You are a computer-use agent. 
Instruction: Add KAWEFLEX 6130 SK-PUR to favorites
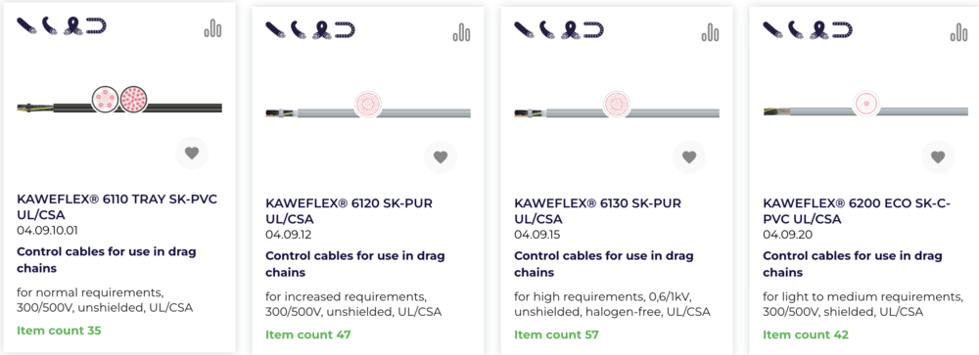click(689, 157)
